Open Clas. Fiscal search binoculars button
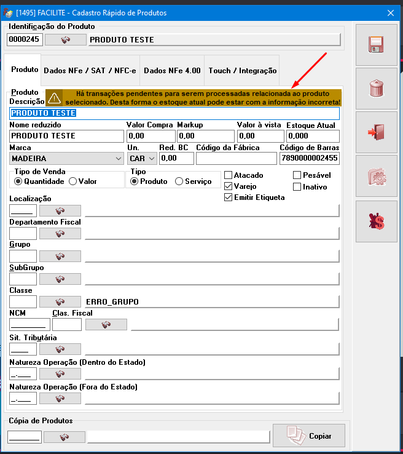The width and height of the screenshot is (403, 454). pos(106,325)
